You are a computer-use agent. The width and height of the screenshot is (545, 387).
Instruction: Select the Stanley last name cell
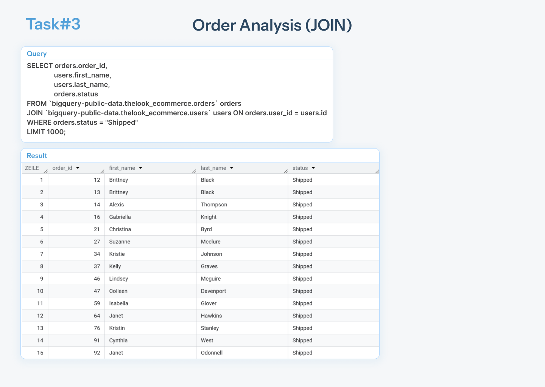click(242, 328)
